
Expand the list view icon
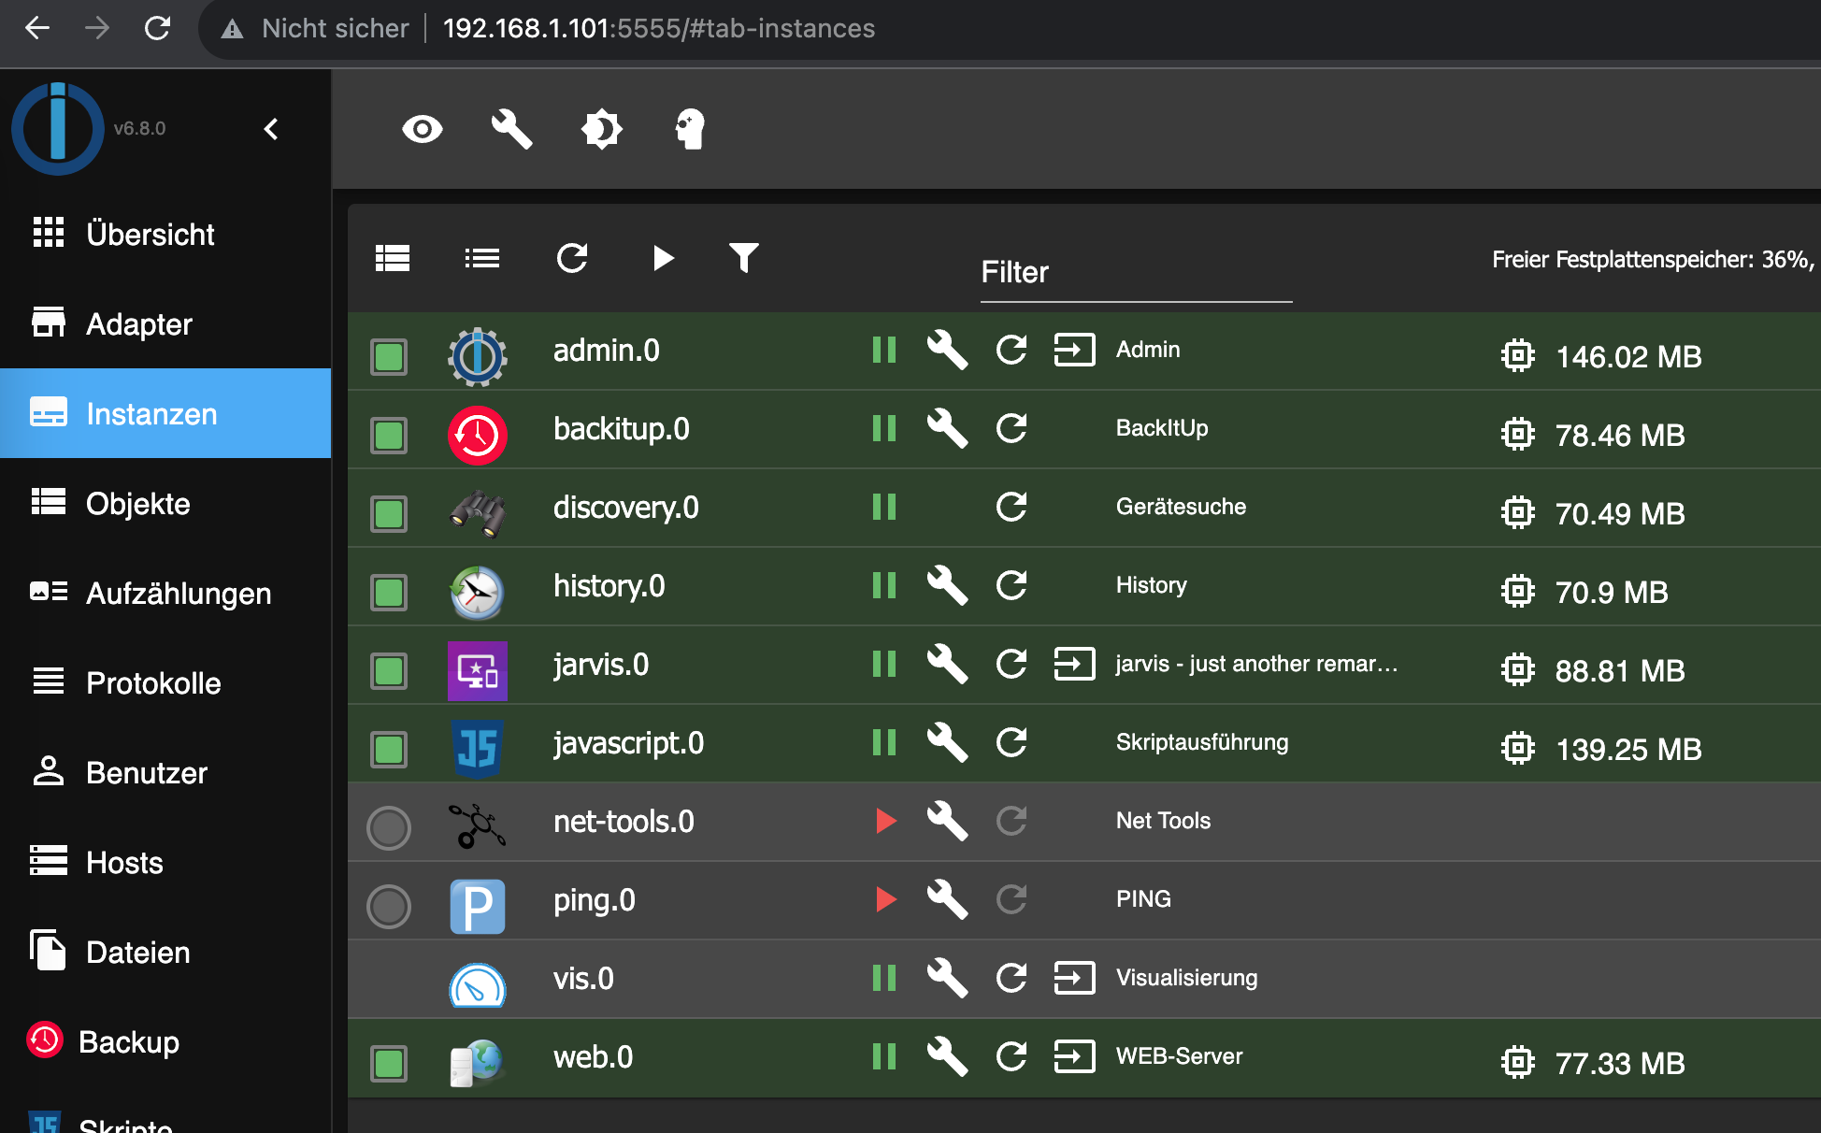(x=482, y=258)
